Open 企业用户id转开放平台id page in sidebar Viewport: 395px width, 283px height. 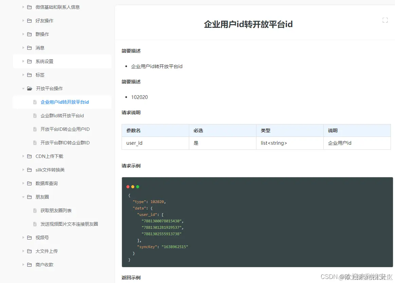pos(65,102)
